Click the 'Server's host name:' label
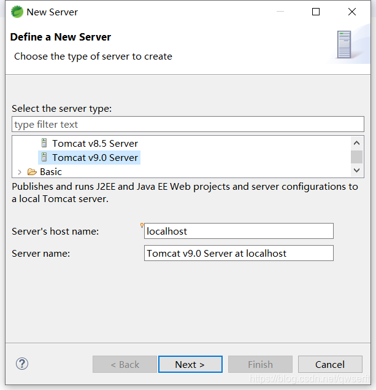This screenshot has height=390, width=376. 55,231
